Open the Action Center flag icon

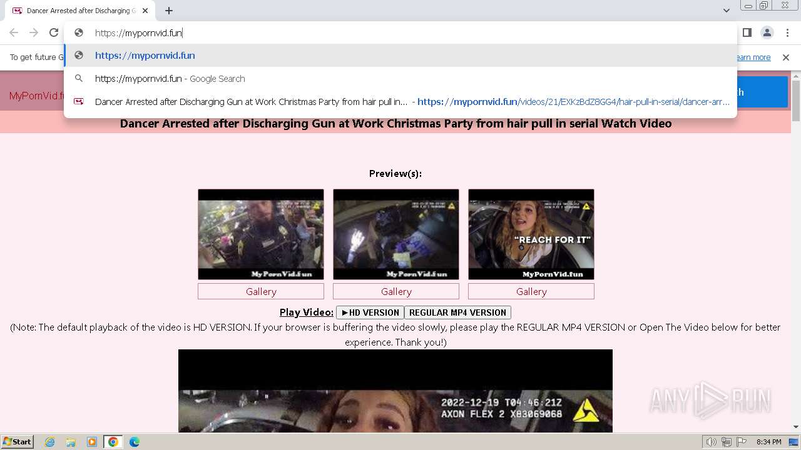coord(741,442)
